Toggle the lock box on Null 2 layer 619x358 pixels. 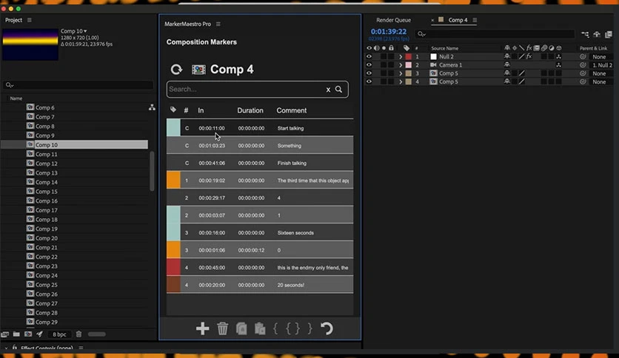click(x=391, y=57)
